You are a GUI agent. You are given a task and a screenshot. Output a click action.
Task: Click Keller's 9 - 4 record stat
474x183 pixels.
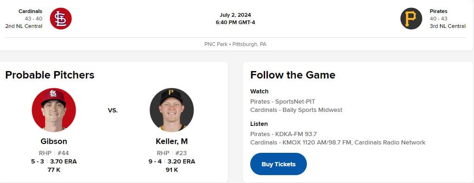pyautogui.click(x=155, y=162)
